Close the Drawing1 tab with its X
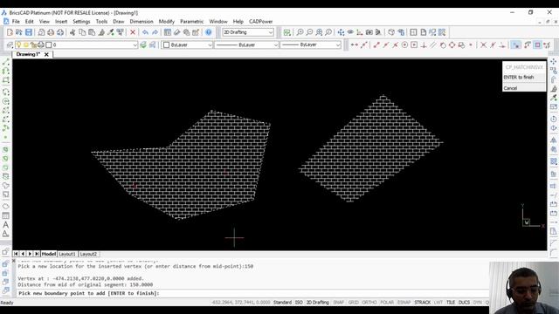This screenshot has width=559, height=314. pyautogui.click(x=46, y=54)
